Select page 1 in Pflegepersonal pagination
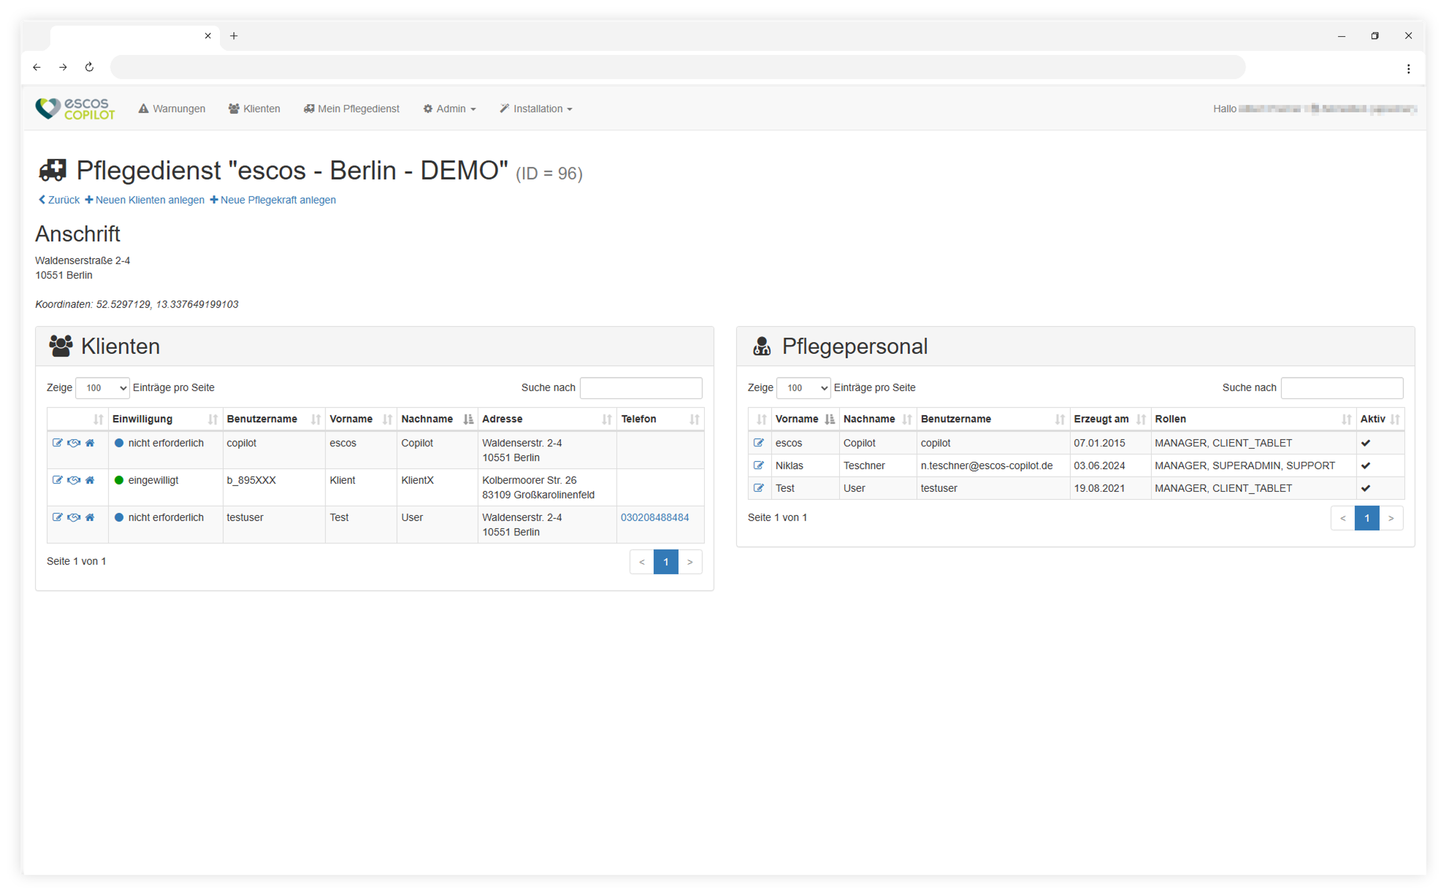This screenshot has width=1446, height=895. (x=1367, y=518)
